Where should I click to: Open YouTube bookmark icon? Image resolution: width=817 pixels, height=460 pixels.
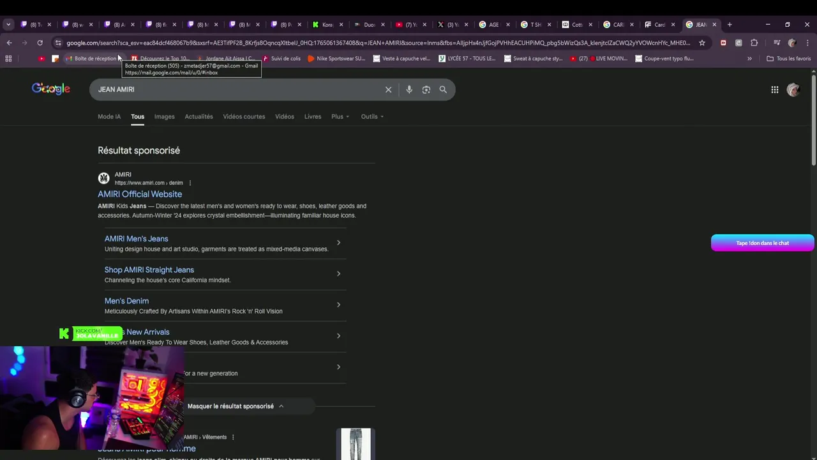[41, 58]
